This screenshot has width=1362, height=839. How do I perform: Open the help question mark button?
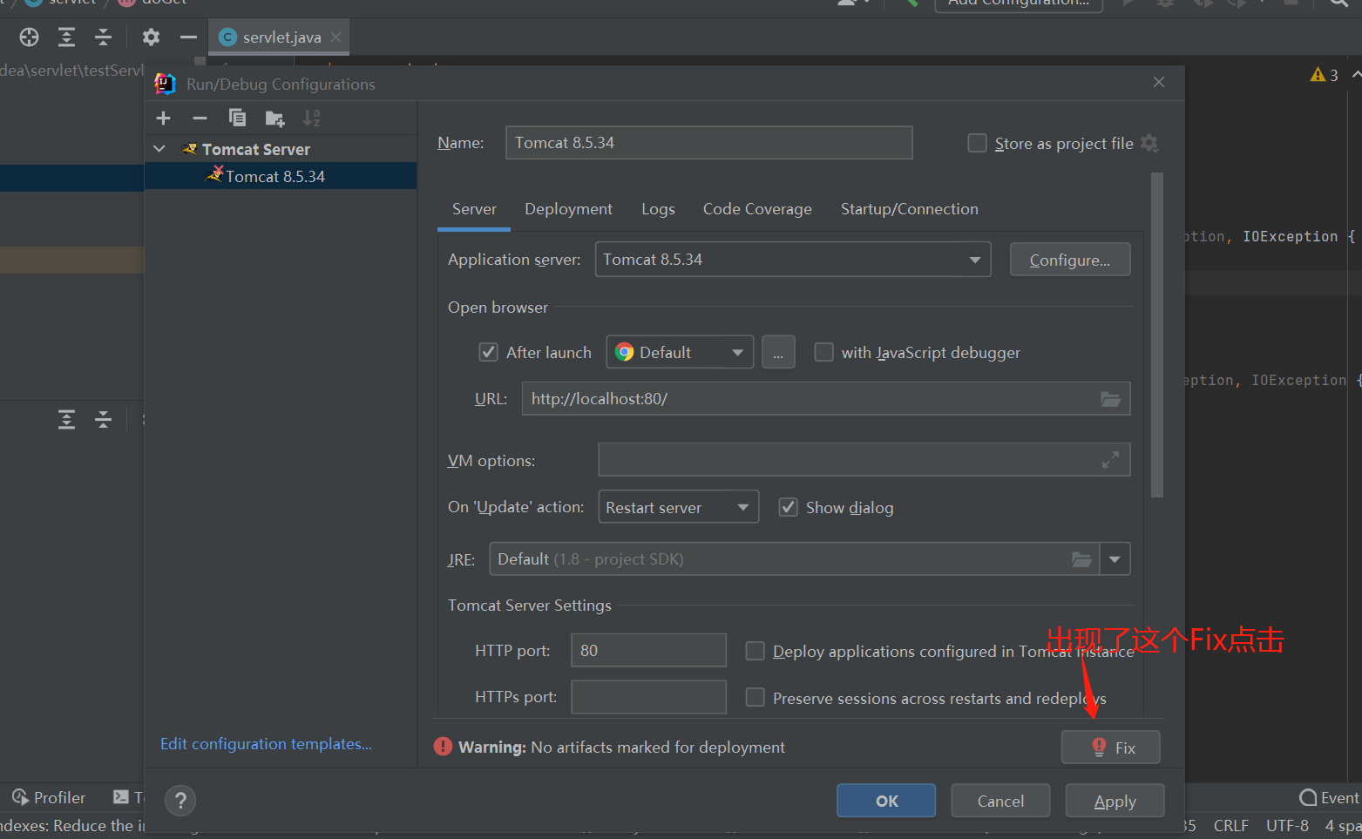180,801
